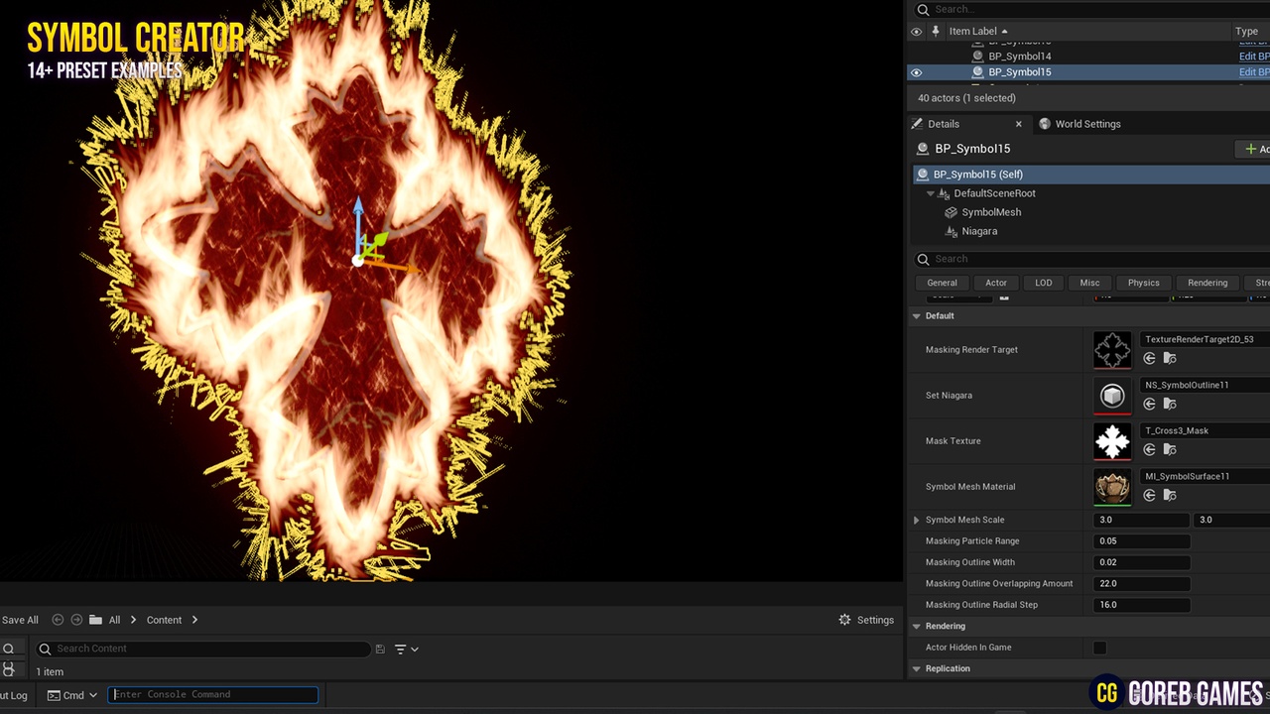Click the Content breadcrumb
This screenshot has height=714, width=1270.
[x=164, y=620]
